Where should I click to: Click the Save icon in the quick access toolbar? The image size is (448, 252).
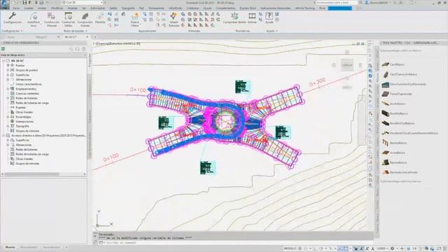(24, 3)
